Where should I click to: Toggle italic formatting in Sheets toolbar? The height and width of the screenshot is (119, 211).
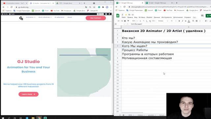click(182, 21)
